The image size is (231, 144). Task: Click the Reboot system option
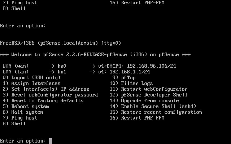coord(26,107)
